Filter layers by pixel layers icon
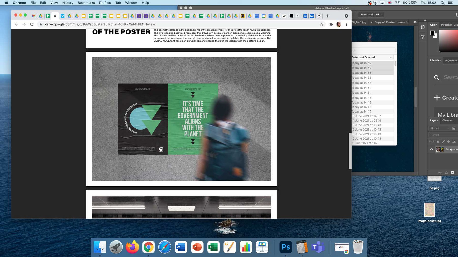Viewport: 458px width, 257px height. 454,128
